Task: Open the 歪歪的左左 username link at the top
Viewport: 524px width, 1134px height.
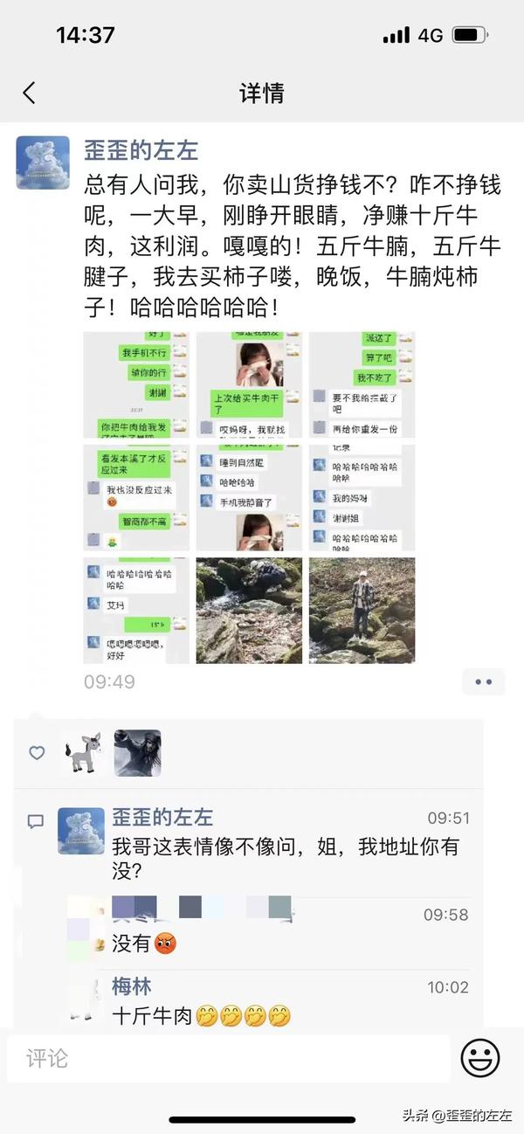Action: [x=141, y=149]
